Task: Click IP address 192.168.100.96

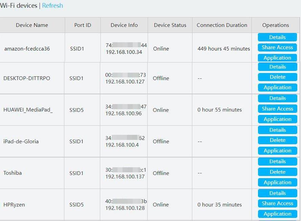Action: (x=123, y=114)
